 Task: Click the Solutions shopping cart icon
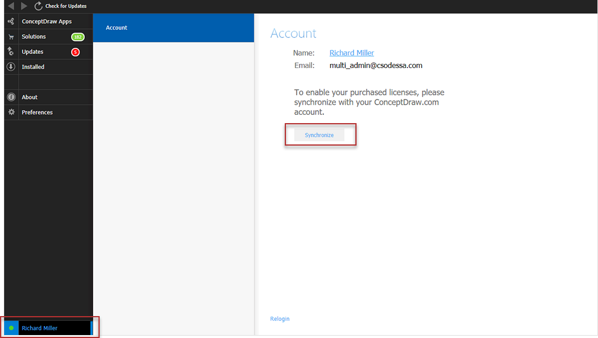coord(11,37)
